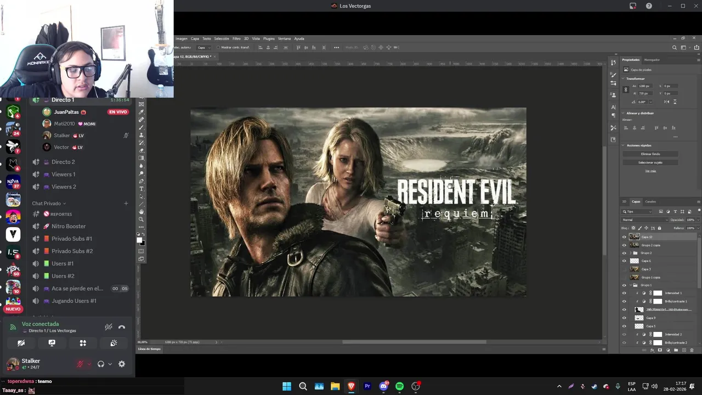This screenshot has width=702, height=395.
Task: Open the Character panel icon
Action: pos(613,107)
